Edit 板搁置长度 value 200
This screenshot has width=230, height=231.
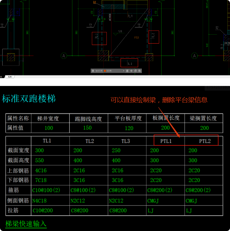165,128
